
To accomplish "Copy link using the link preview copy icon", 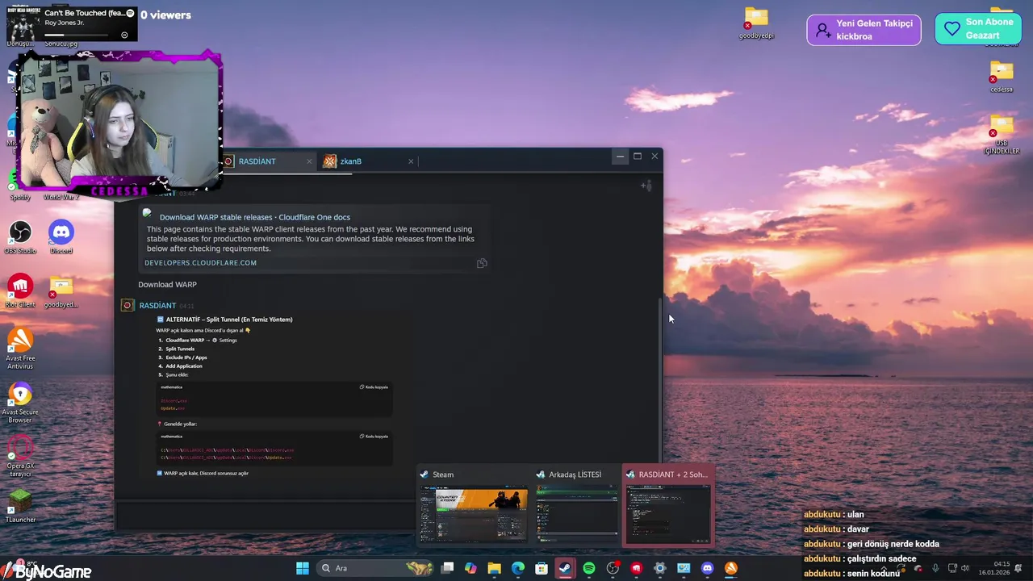I will coord(482,263).
